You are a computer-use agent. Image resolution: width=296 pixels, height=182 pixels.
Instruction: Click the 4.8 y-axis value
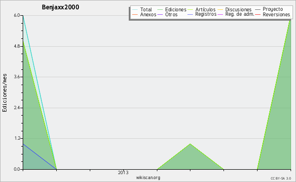(x=17, y=46)
